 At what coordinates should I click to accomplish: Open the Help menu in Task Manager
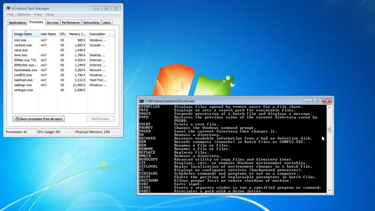coord(50,14)
